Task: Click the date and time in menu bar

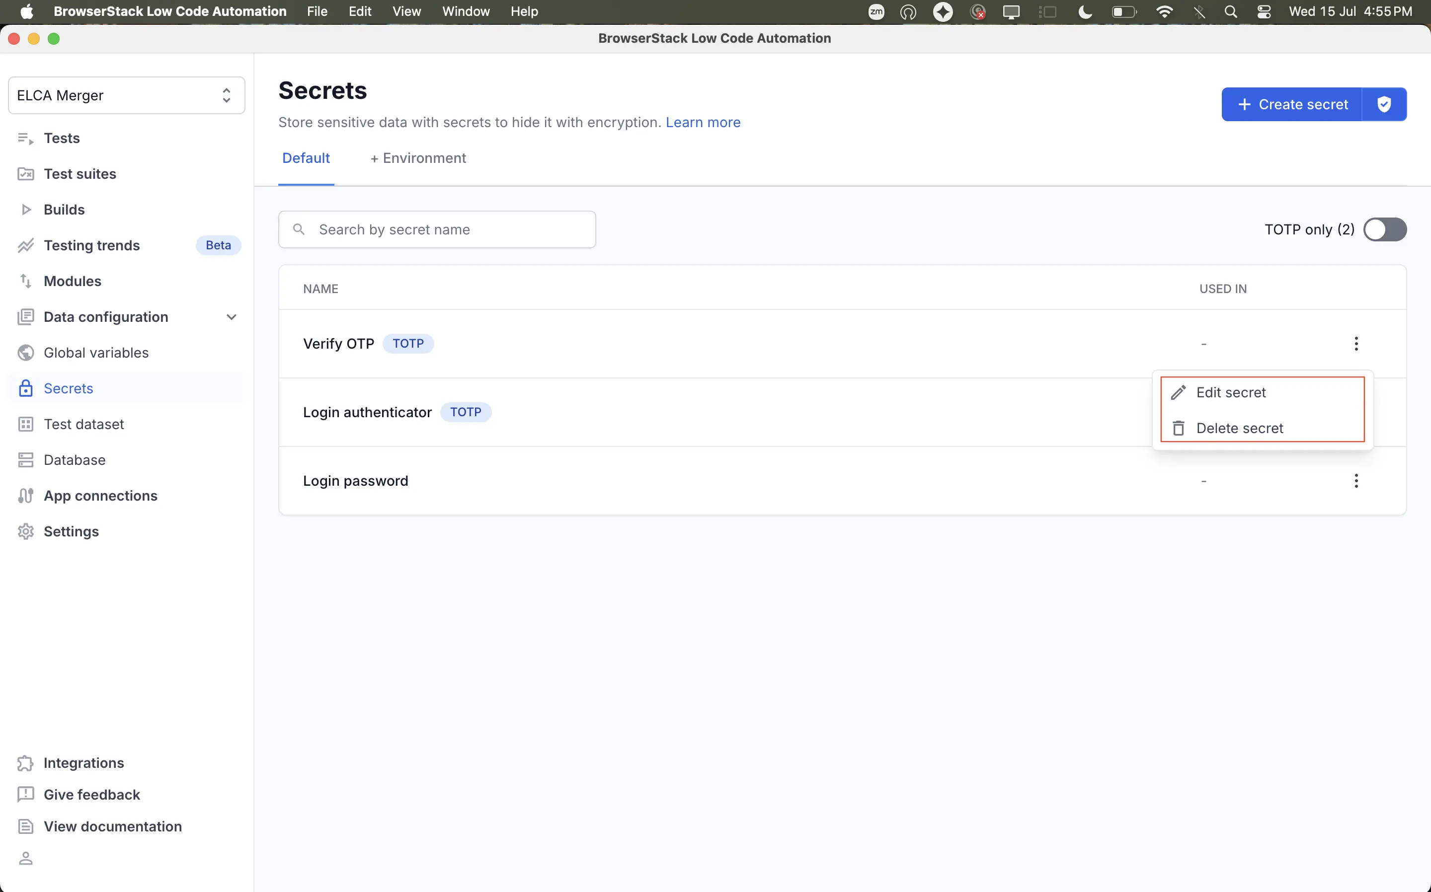Action: click(1350, 12)
